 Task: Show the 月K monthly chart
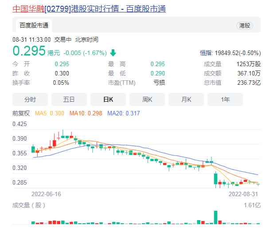pos(186,99)
